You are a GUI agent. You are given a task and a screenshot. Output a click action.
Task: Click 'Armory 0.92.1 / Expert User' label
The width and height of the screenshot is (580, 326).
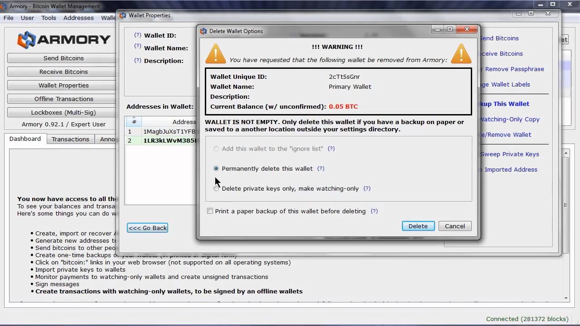tap(63, 124)
